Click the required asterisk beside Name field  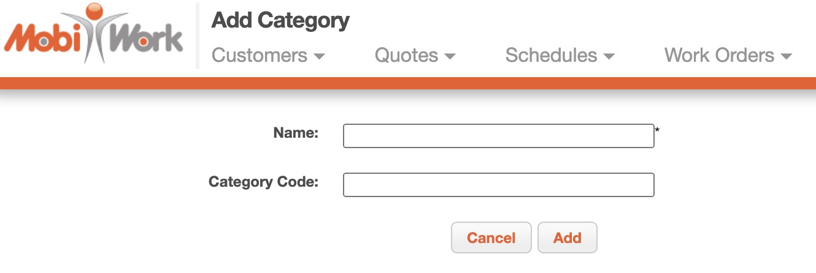657,130
